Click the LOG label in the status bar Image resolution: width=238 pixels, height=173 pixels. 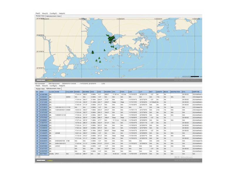coord(103,83)
